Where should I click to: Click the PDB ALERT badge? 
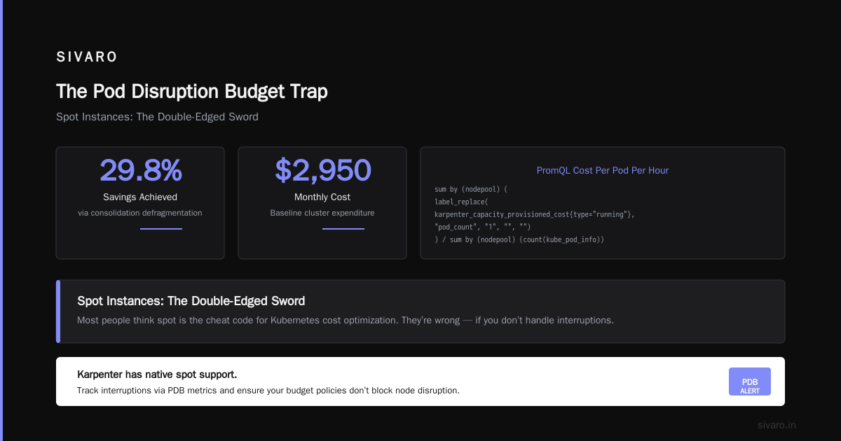(x=750, y=381)
